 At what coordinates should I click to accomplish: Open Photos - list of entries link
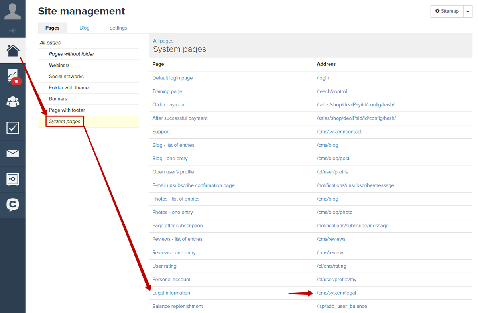[x=176, y=199]
